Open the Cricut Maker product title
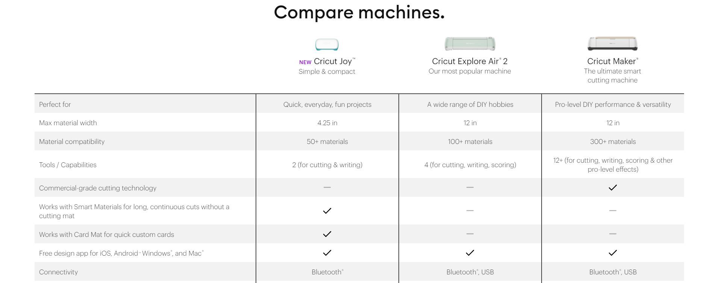The height and width of the screenshot is (283, 719). tap(612, 61)
